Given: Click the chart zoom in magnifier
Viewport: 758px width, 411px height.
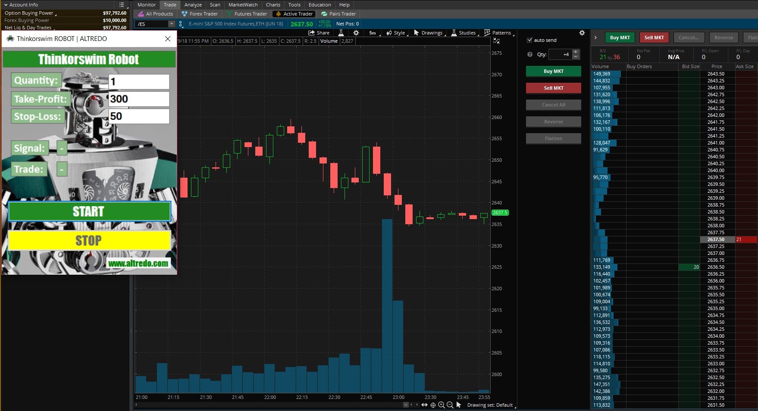Looking at the screenshot, I should tap(442, 405).
